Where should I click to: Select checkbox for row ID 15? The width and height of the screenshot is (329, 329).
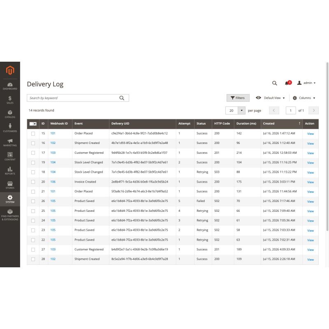(x=33, y=133)
